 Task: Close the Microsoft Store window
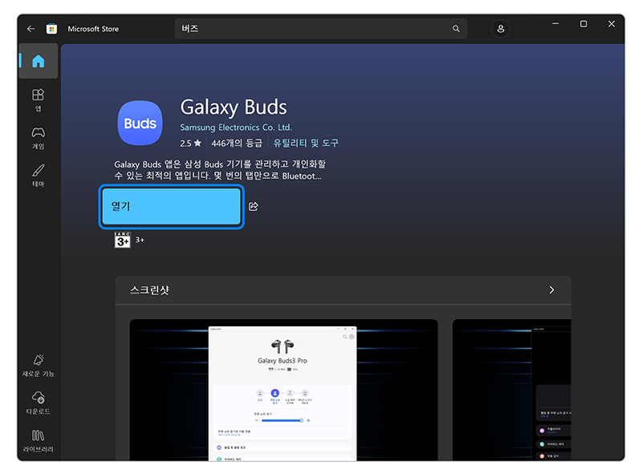[x=612, y=24]
